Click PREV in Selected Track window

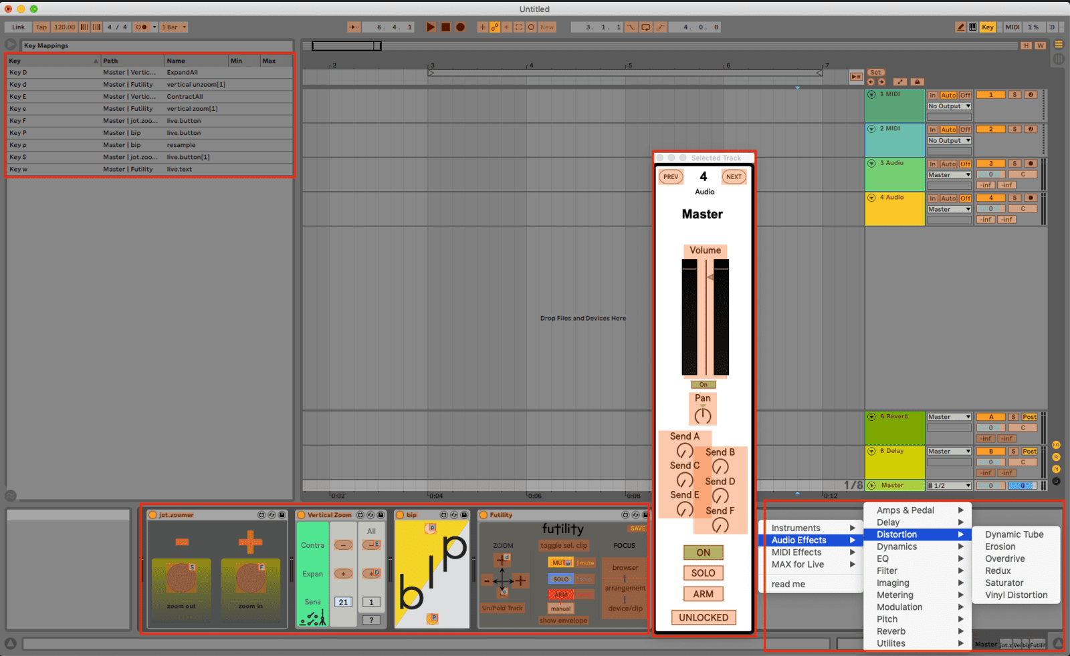[x=671, y=177]
